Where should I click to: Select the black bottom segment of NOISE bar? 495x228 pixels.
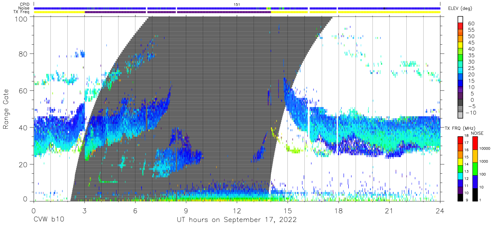pyautogui.click(x=475, y=195)
